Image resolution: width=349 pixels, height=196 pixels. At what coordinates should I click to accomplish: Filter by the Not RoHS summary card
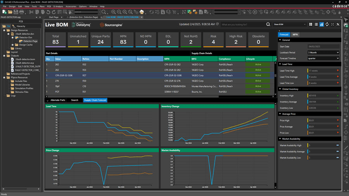pos(191,40)
